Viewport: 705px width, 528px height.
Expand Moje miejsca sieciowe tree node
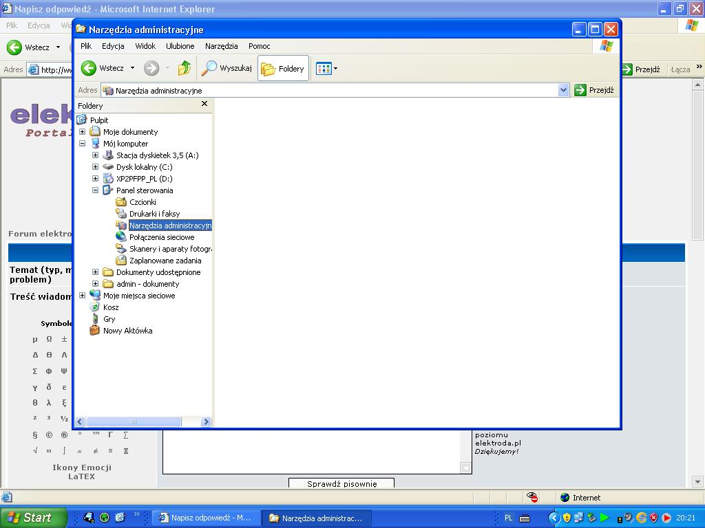(83, 296)
